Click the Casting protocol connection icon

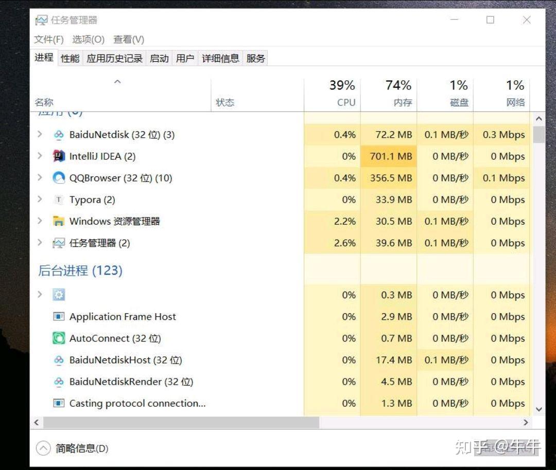[x=59, y=403]
